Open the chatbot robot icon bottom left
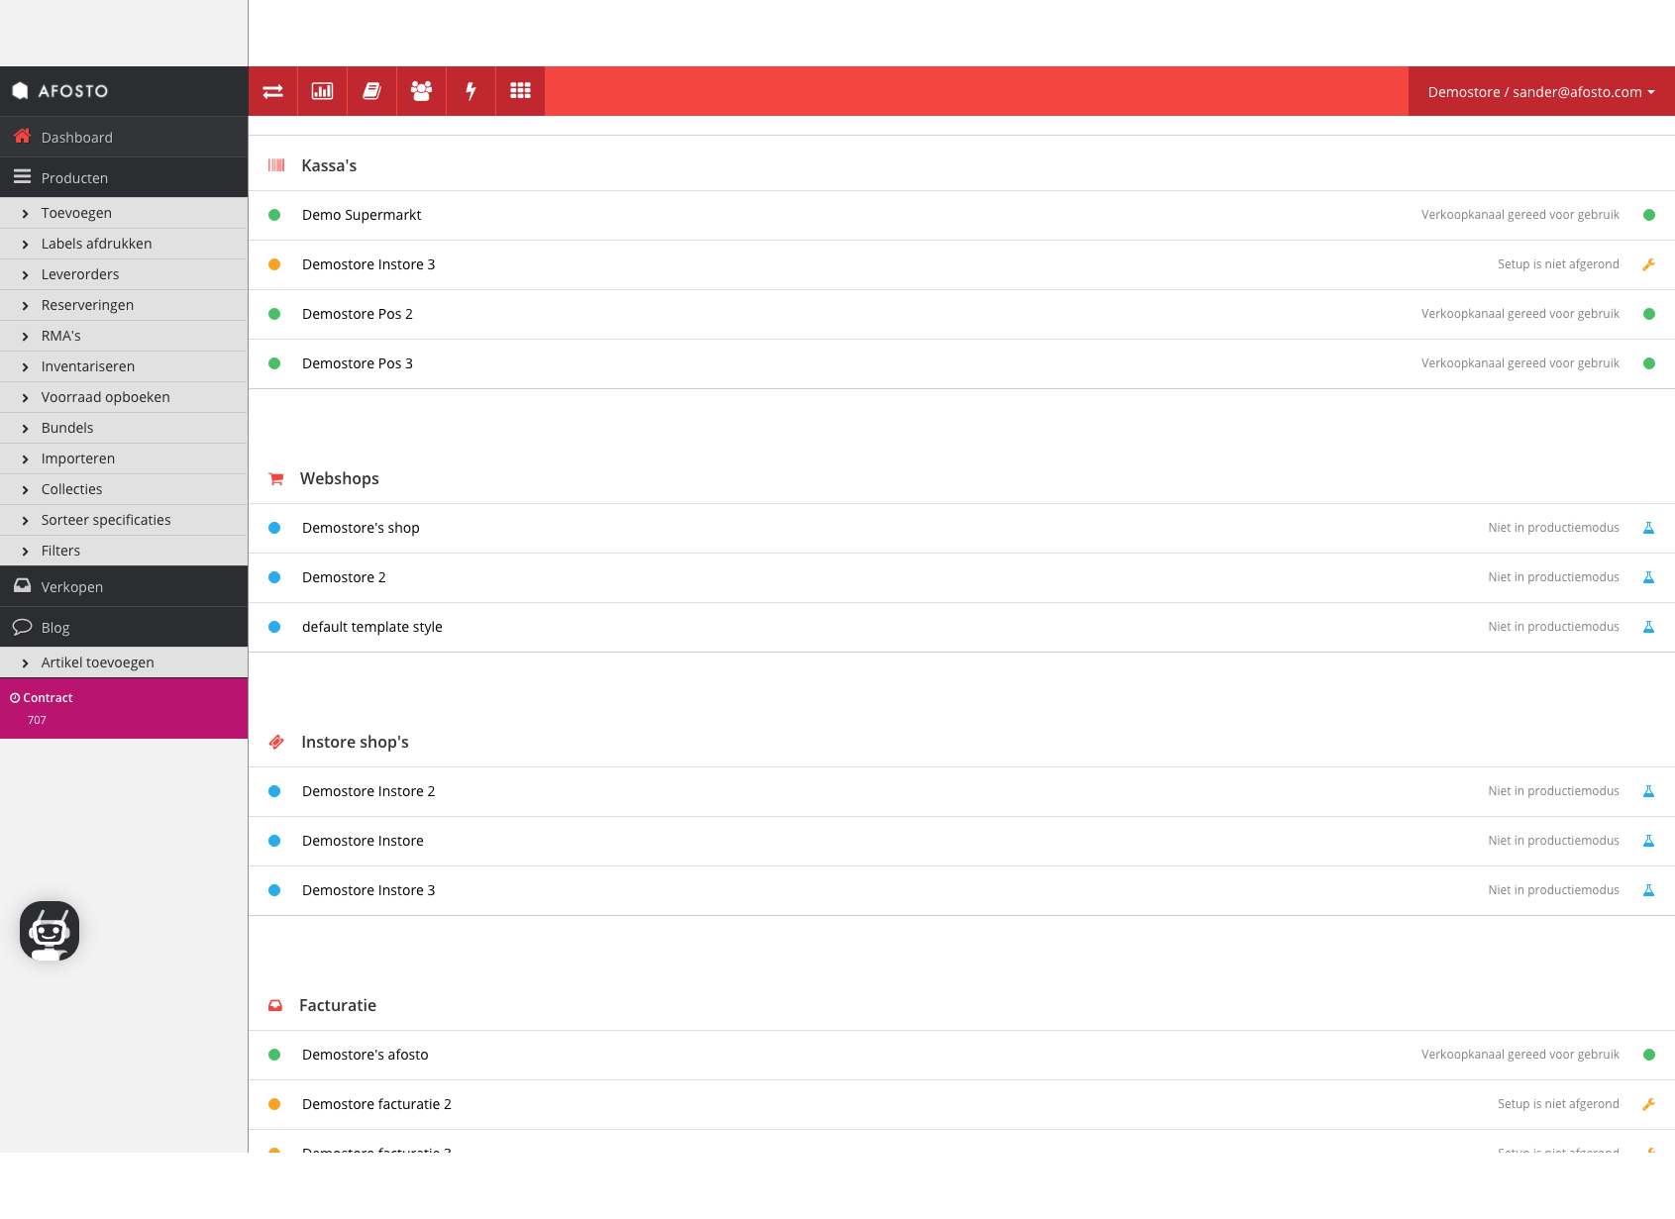This screenshot has width=1675, height=1219. [x=49, y=931]
